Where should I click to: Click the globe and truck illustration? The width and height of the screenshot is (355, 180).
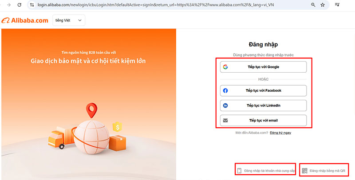[x=87, y=129]
